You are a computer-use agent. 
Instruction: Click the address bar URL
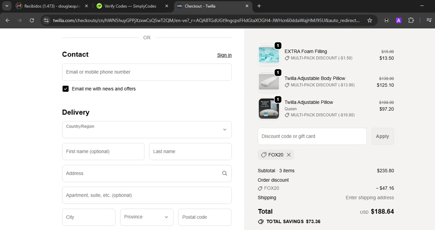click(x=206, y=20)
